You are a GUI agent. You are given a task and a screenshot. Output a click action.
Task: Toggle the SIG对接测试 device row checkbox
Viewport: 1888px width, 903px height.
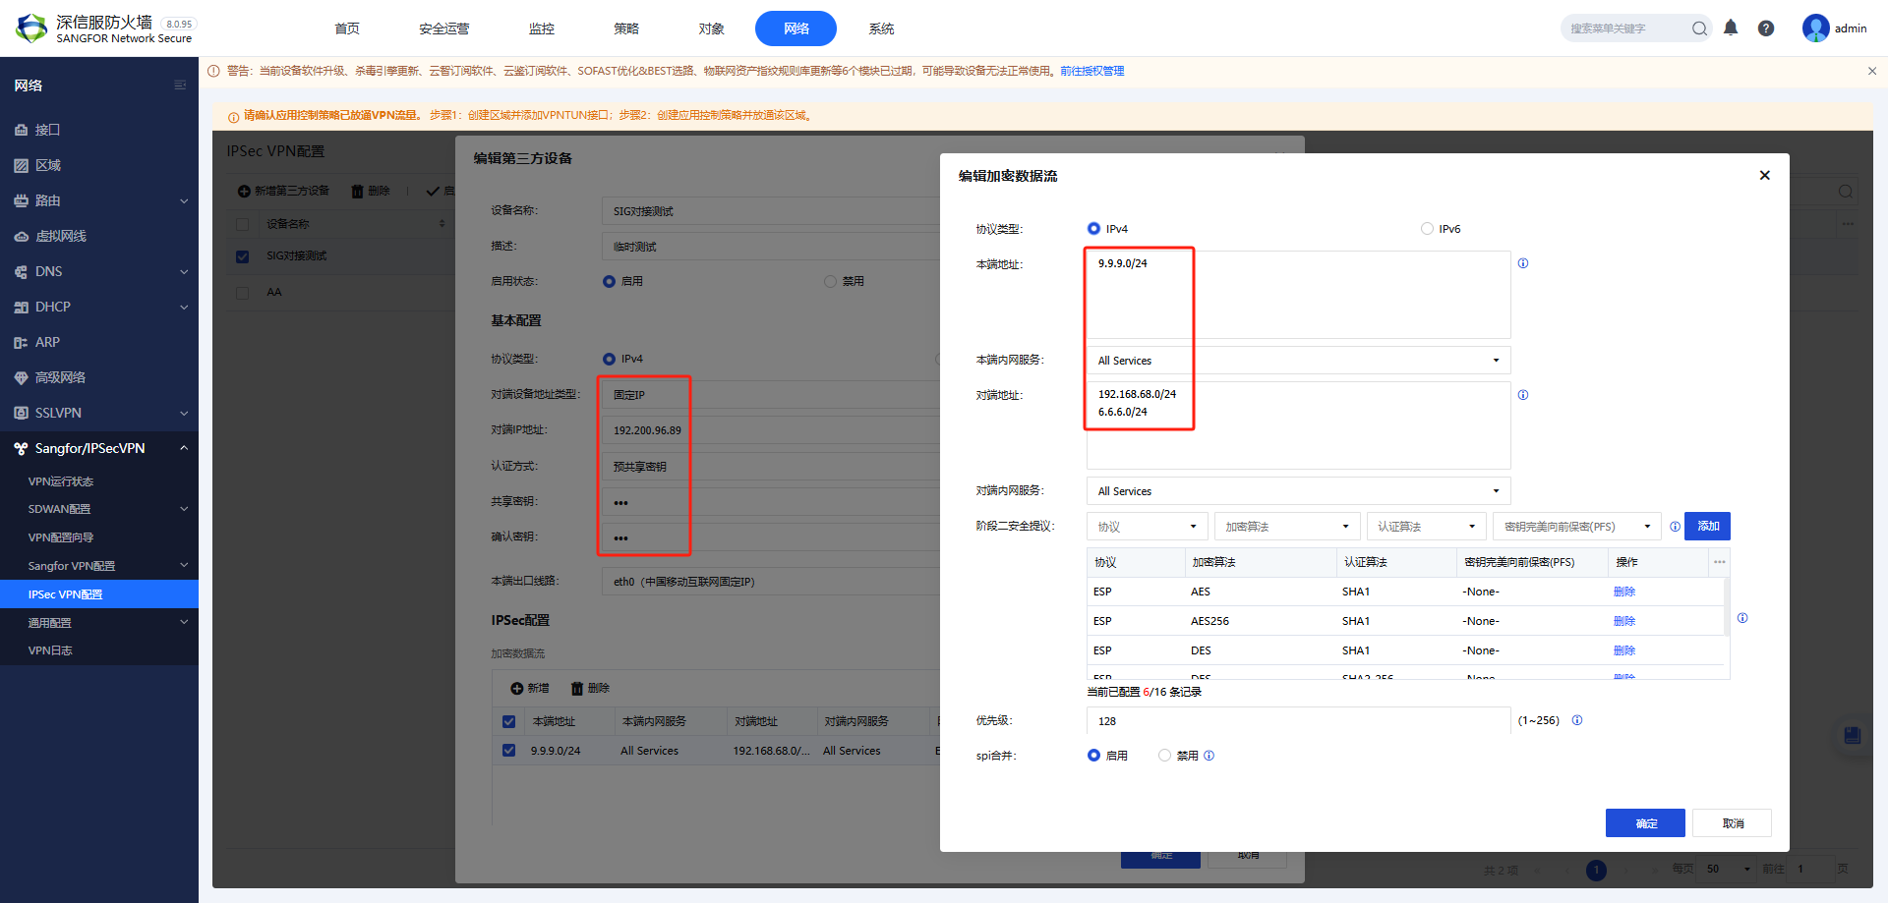pyautogui.click(x=242, y=256)
